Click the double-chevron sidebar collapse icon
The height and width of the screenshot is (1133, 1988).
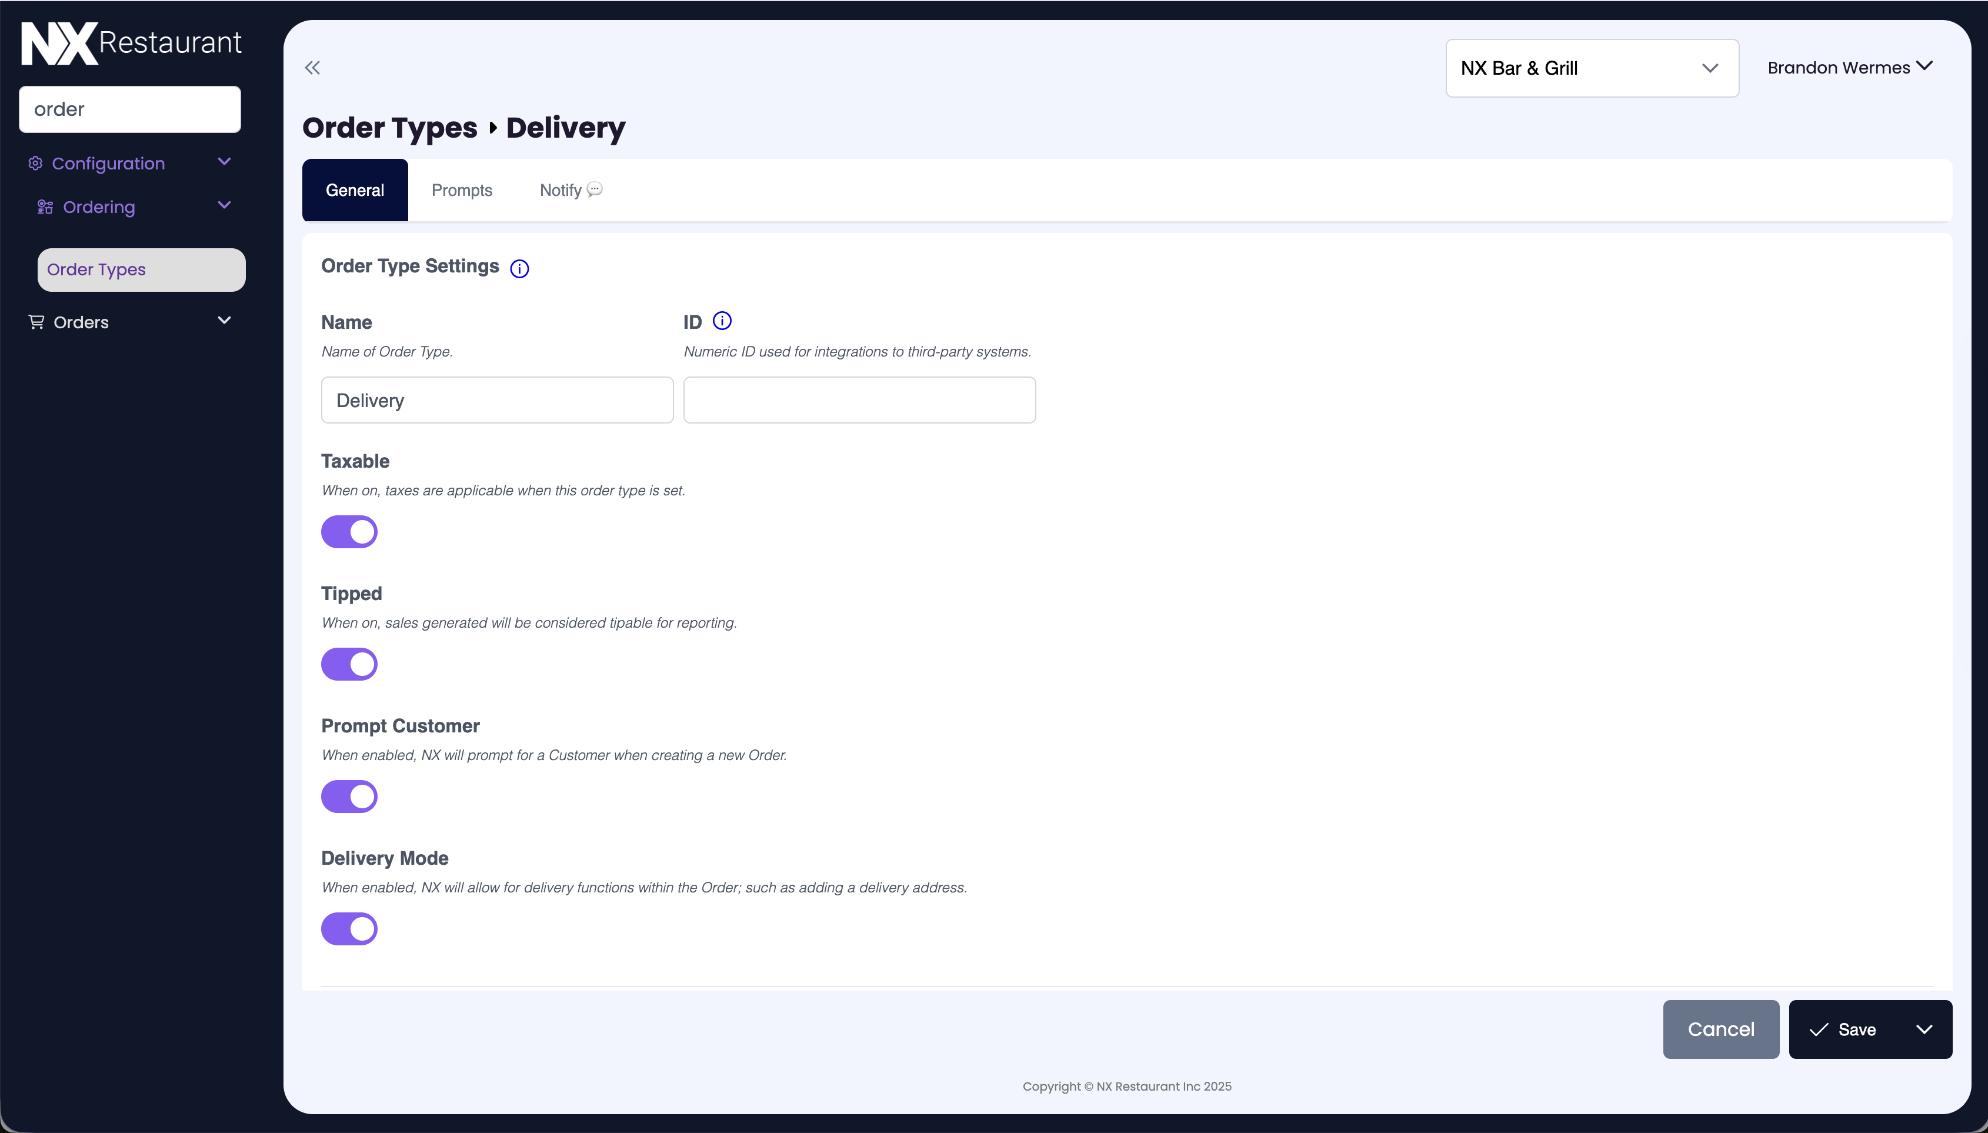(x=313, y=68)
